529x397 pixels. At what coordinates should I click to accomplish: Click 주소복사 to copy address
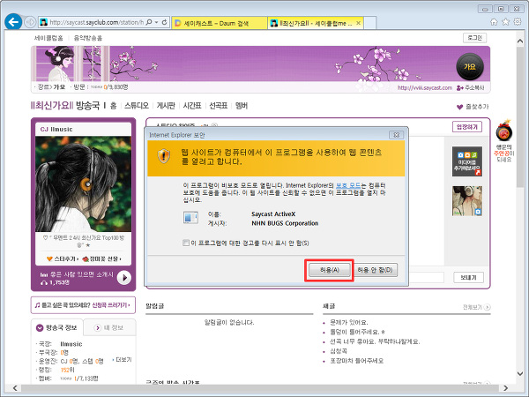[x=471, y=87]
